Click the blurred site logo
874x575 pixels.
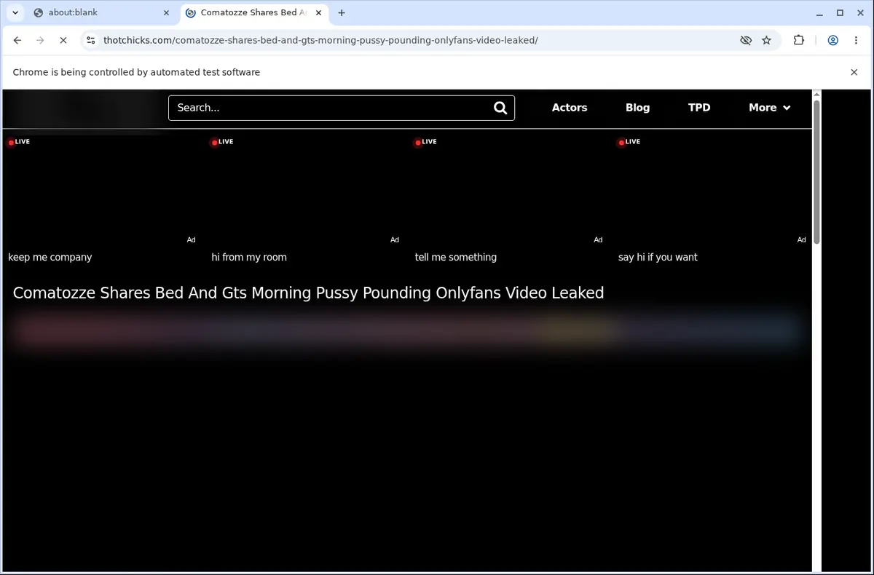click(x=84, y=111)
